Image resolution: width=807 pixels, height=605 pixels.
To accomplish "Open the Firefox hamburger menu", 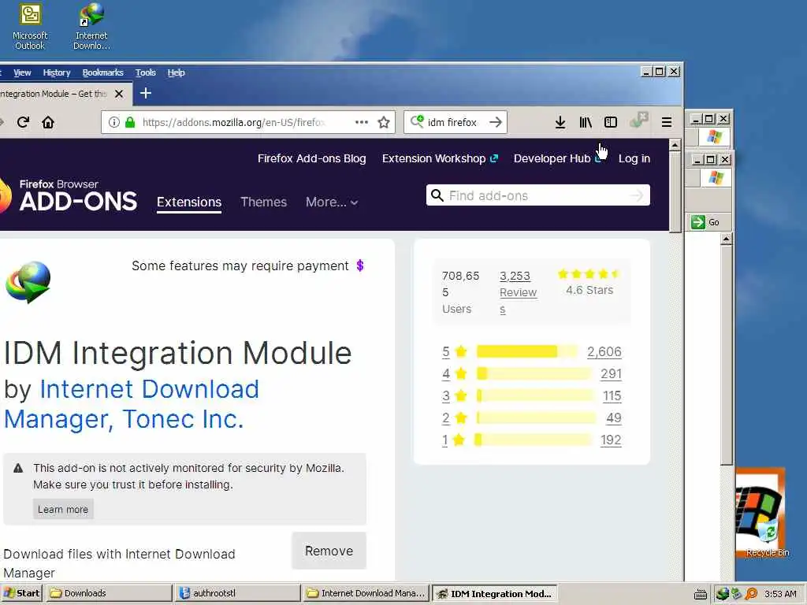I will click(667, 122).
